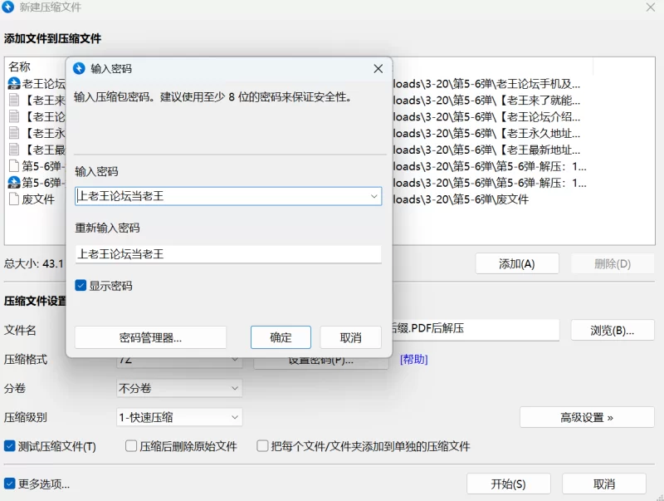Enable 压缩后删除原始文件 checkbox
664x501 pixels.
[x=131, y=446]
